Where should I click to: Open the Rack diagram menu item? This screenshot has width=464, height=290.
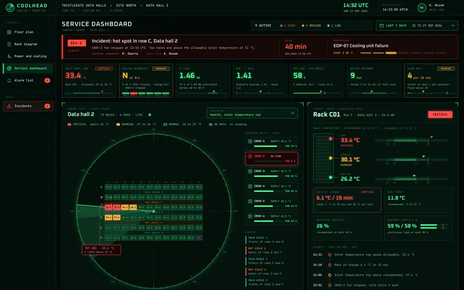pos(28,44)
